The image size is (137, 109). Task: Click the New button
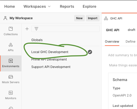point(79,18)
